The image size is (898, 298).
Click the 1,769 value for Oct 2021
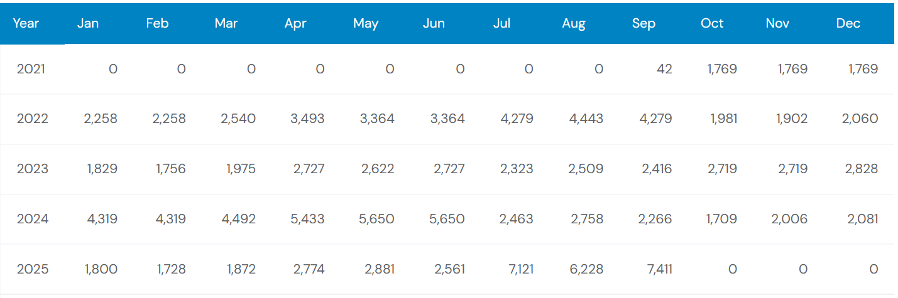(x=722, y=69)
